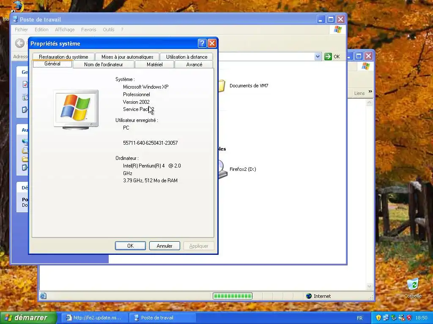Click the Windows flag logo in the browser window behind
Screen dimensions: 433x324
pyautogui.click(x=365, y=66)
